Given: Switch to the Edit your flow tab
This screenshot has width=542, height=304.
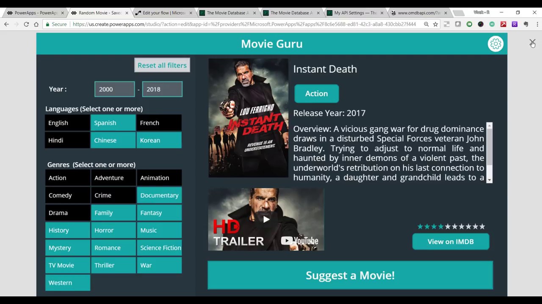Looking at the screenshot, I should 163,13.
